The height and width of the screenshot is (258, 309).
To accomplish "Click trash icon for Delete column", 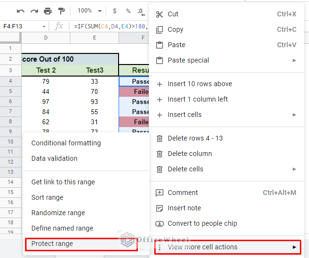I will [160, 154].
